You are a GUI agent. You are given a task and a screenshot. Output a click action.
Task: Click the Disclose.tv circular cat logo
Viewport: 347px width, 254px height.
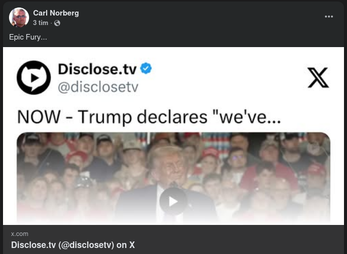coord(34,78)
